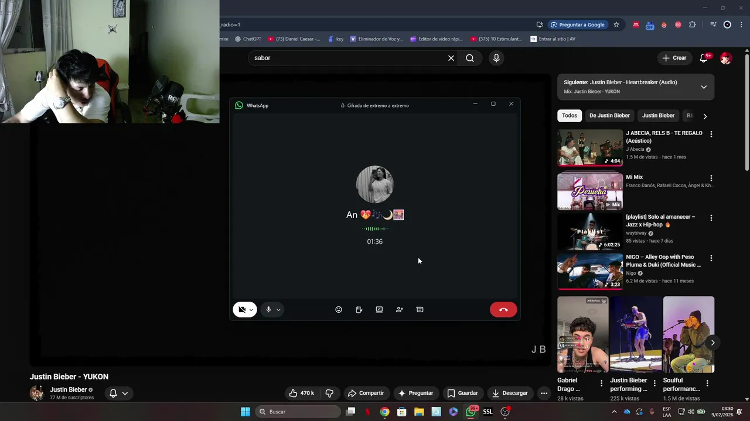Bookmark this page with the star icon
Viewport: 750px width, 421px height.
point(616,25)
